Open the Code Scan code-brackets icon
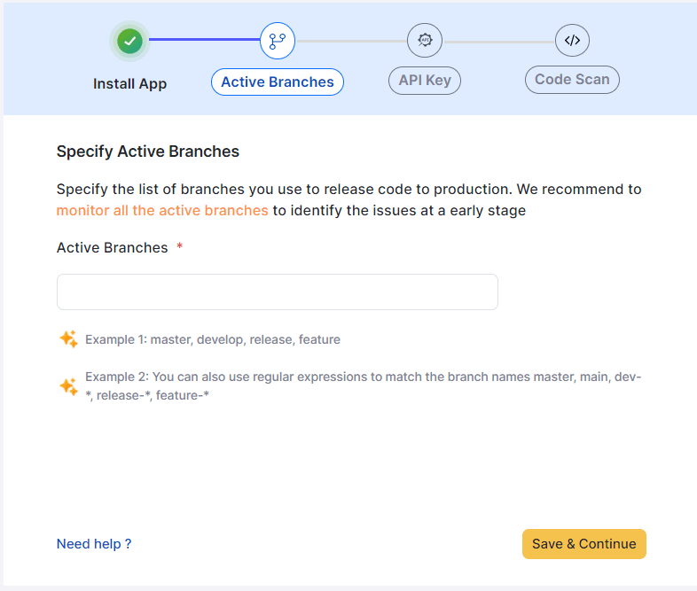Screen dimensions: 697x591 pyautogui.click(x=572, y=40)
